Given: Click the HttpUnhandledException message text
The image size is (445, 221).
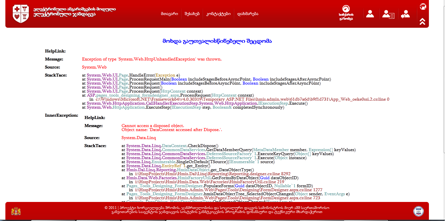Looking at the screenshot, I should [152, 59].
